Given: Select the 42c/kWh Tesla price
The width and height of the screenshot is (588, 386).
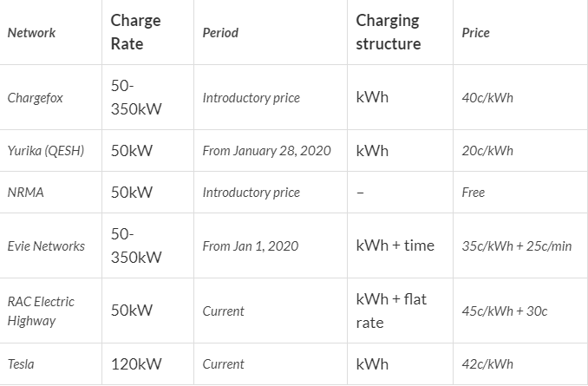Looking at the screenshot, I should click(487, 364).
